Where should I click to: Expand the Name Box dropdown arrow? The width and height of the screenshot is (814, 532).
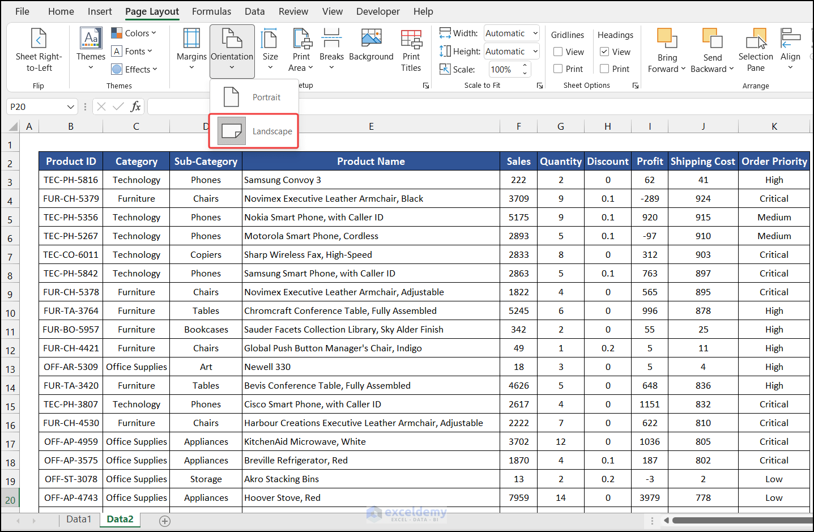tap(71, 107)
